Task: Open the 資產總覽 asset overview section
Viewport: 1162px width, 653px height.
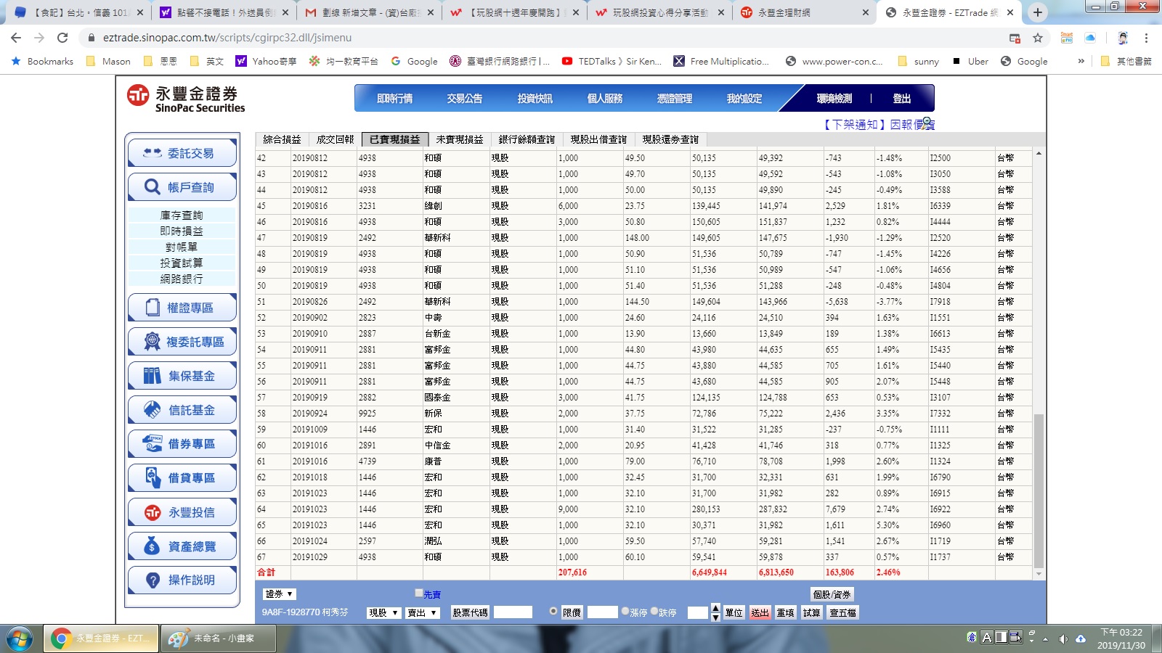Action: pyautogui.click(x=182, y=546)
